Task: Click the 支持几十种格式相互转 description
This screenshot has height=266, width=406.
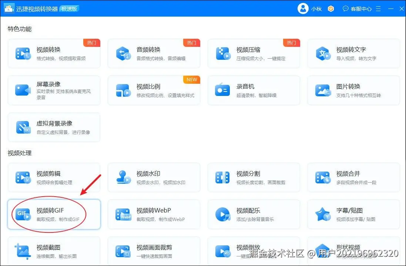Action: pos(358,96)
